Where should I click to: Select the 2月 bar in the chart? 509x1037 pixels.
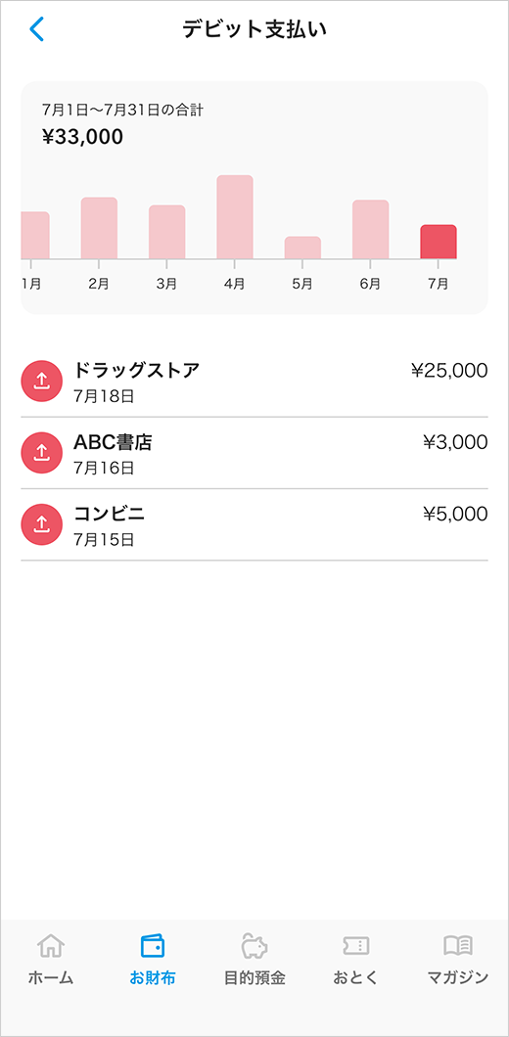coord(99,228)
